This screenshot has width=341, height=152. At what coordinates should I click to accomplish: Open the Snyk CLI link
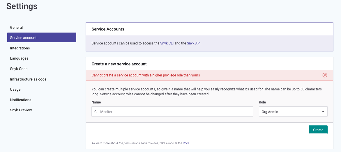pyautogui.click(x=167, y=43)
